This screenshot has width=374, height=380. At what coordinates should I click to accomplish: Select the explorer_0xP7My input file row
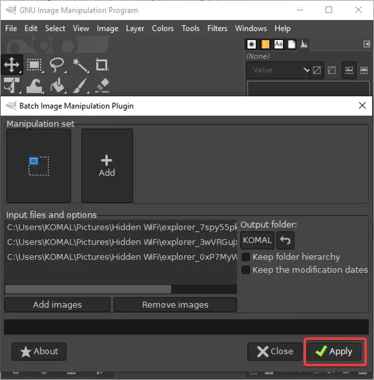coord(120,257)
